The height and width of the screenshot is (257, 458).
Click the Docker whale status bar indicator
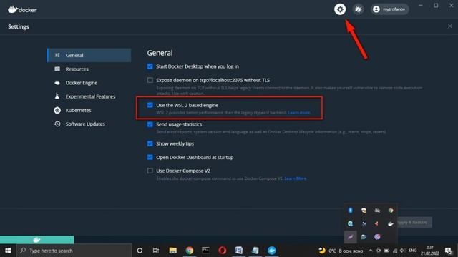[36, 240]
